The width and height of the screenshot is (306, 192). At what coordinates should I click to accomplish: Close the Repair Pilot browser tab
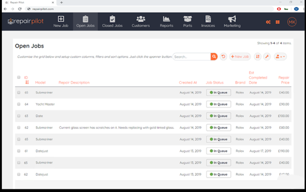click(x=53, y=3)
